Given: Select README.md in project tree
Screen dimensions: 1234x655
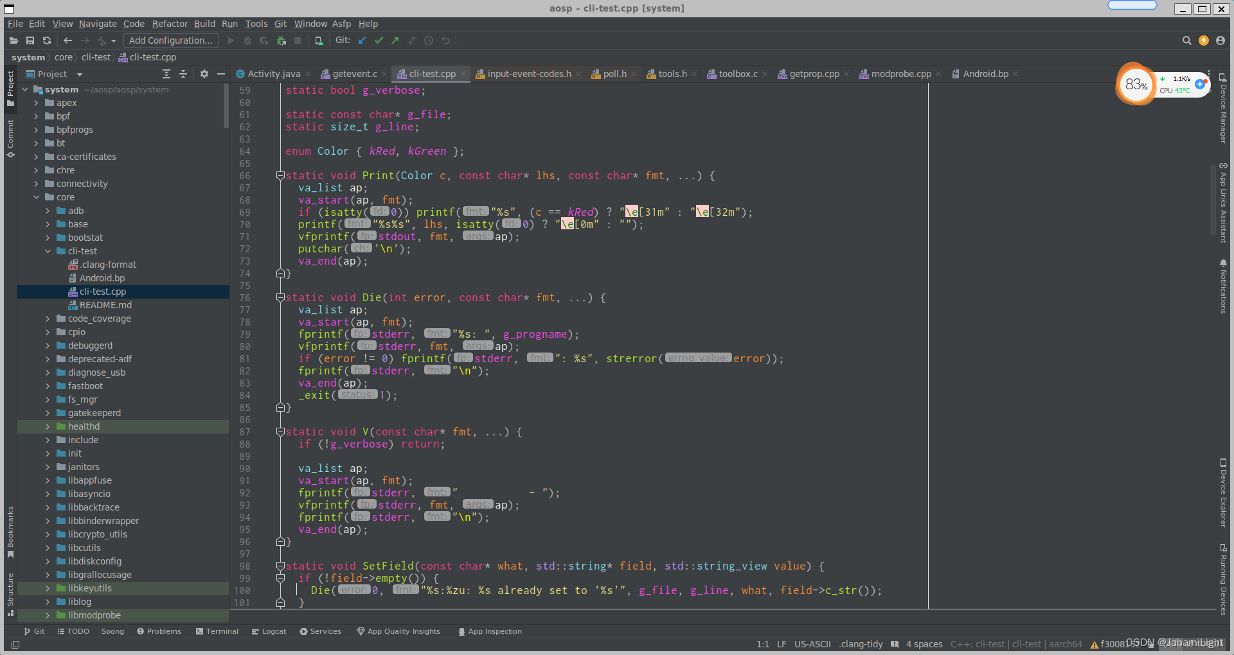Looking at the screenshot, I should (x=105, y=305).
